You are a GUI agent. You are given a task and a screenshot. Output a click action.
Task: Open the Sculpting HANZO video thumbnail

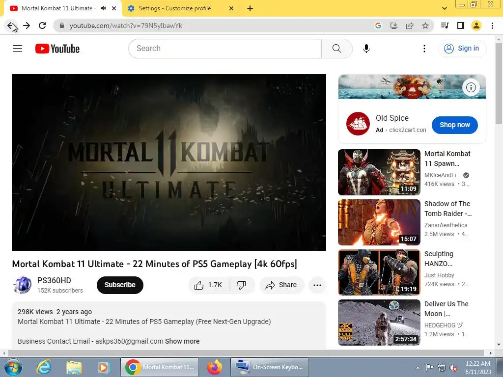379,272
